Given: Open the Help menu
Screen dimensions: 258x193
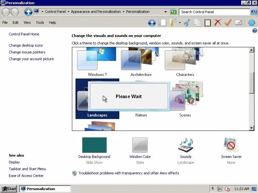Looking at the screenshot, I should click(x=53, y=23).
